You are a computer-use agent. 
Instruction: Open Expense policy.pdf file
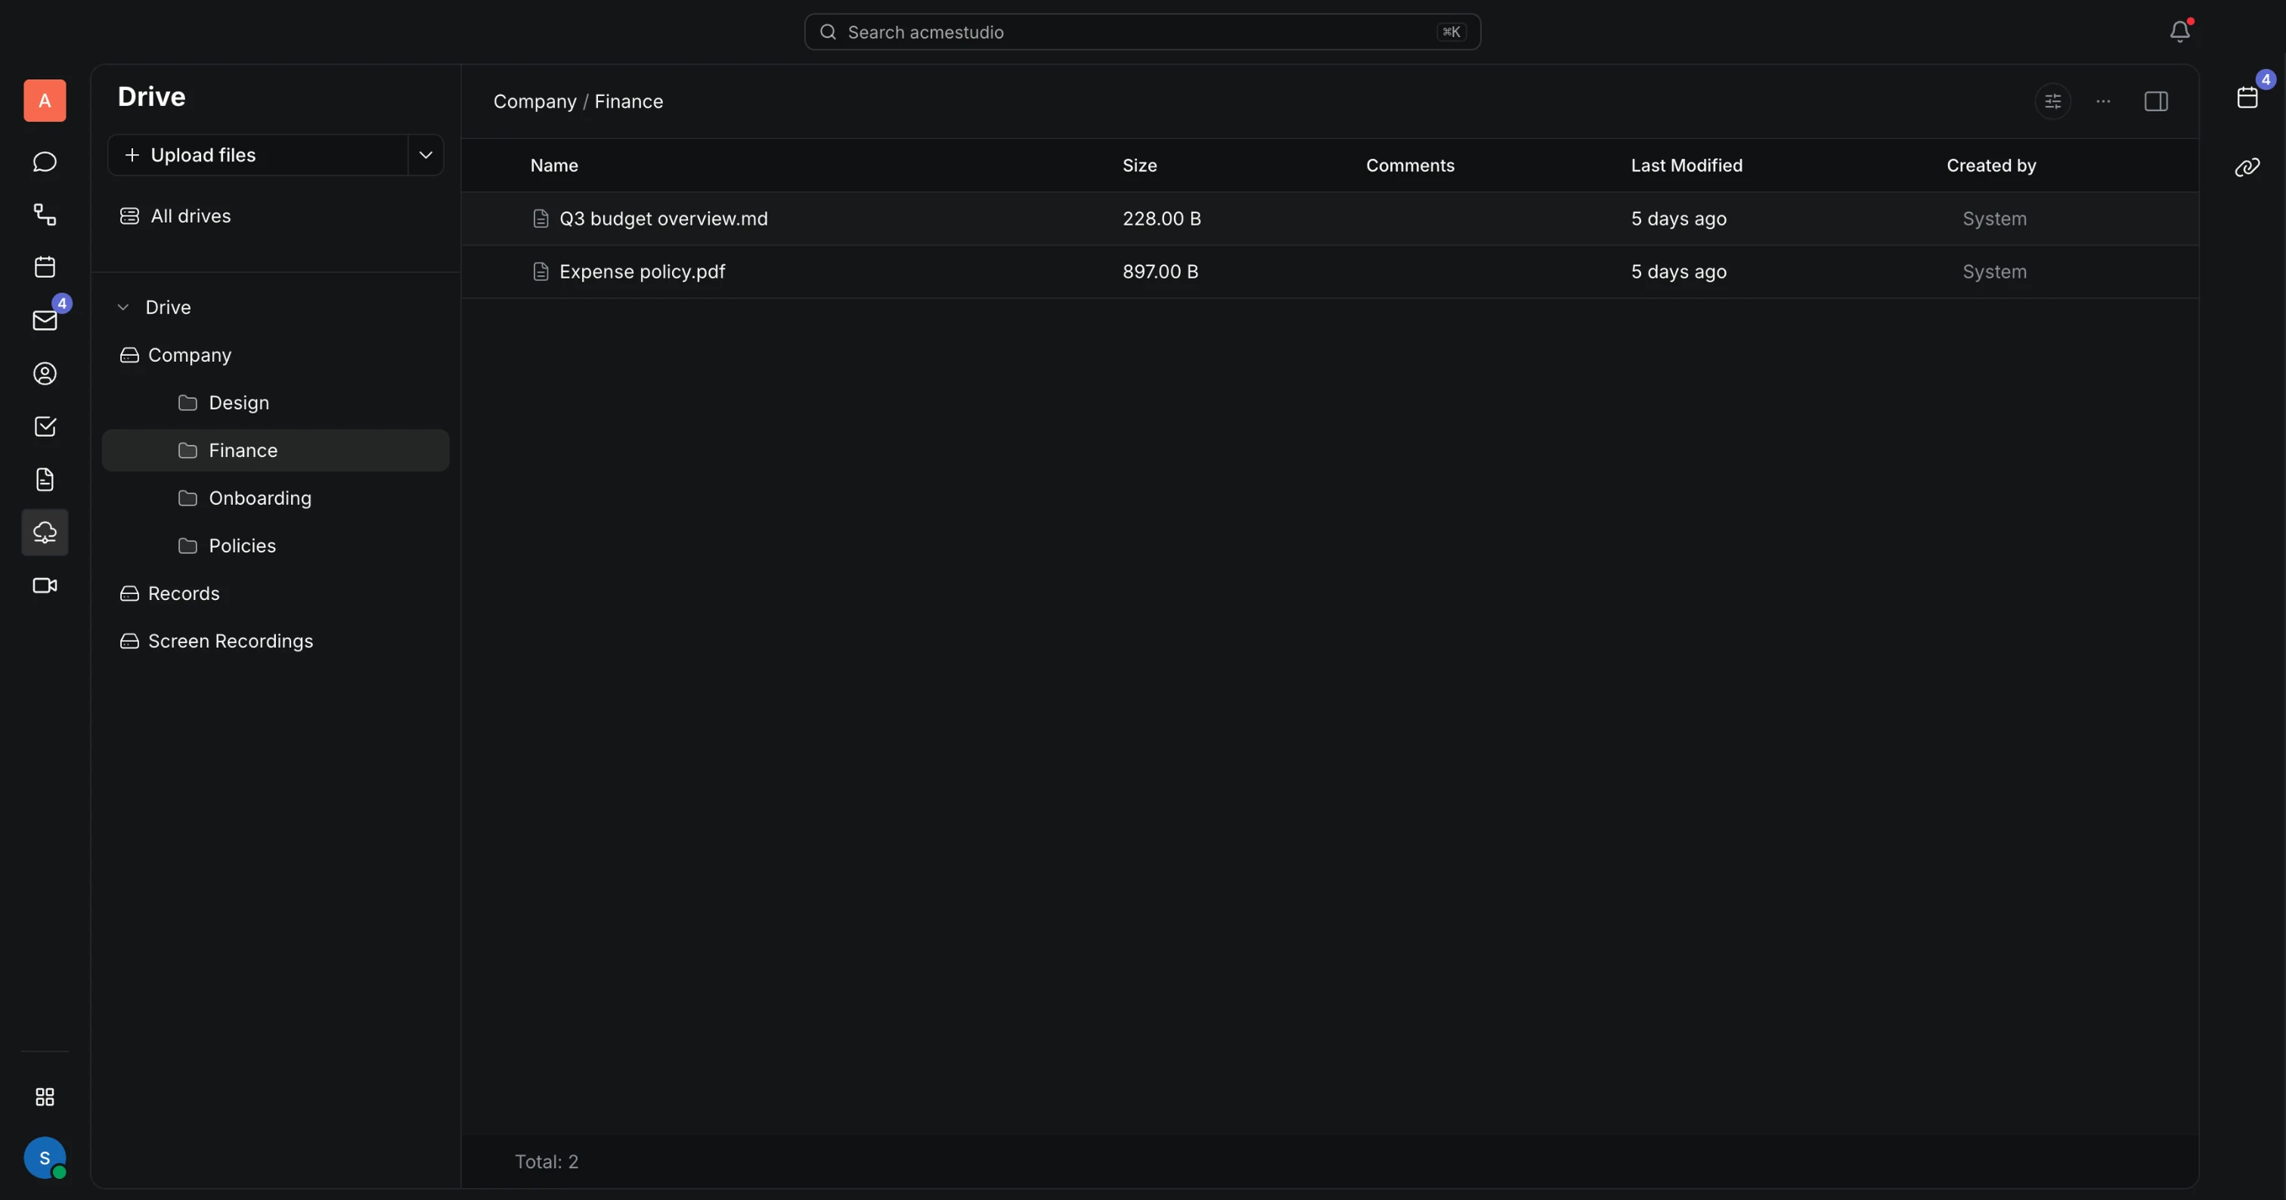[x=643, y=271]
